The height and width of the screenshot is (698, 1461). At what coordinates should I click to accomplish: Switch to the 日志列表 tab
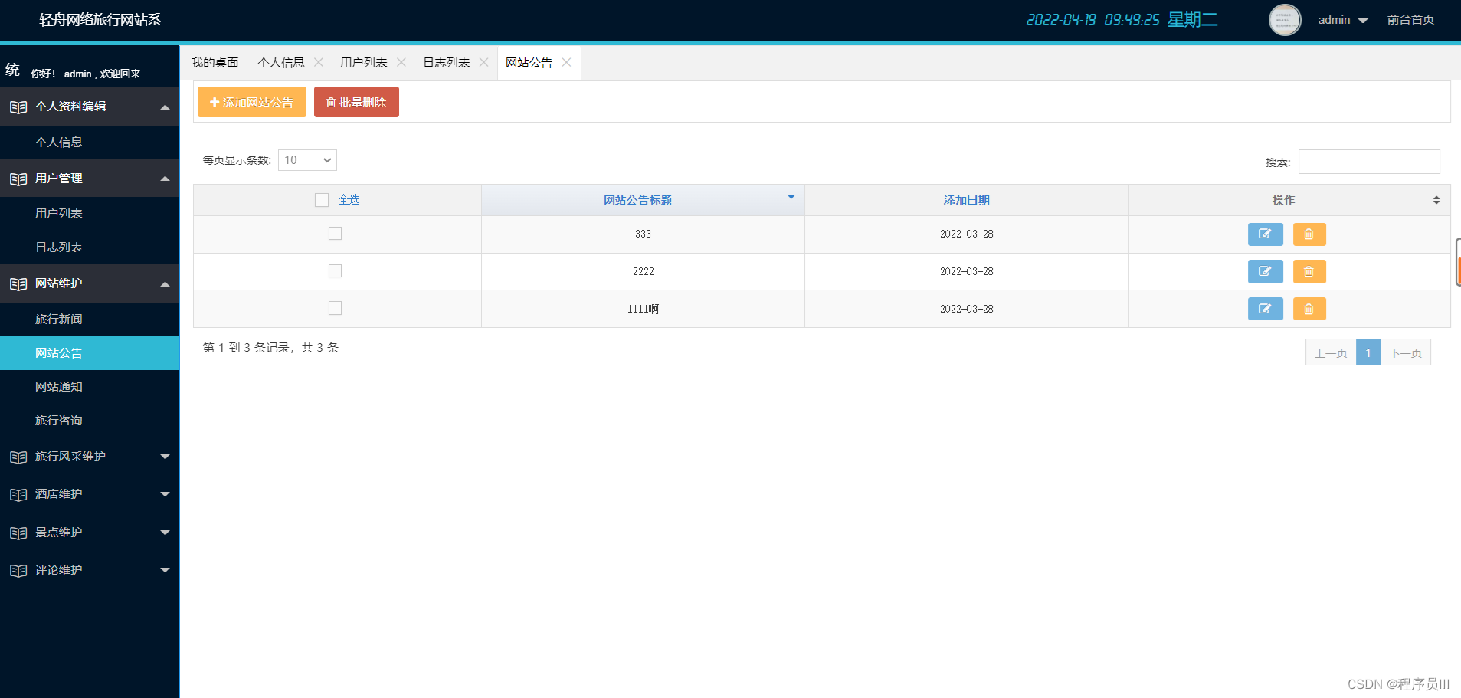[445, 62]
